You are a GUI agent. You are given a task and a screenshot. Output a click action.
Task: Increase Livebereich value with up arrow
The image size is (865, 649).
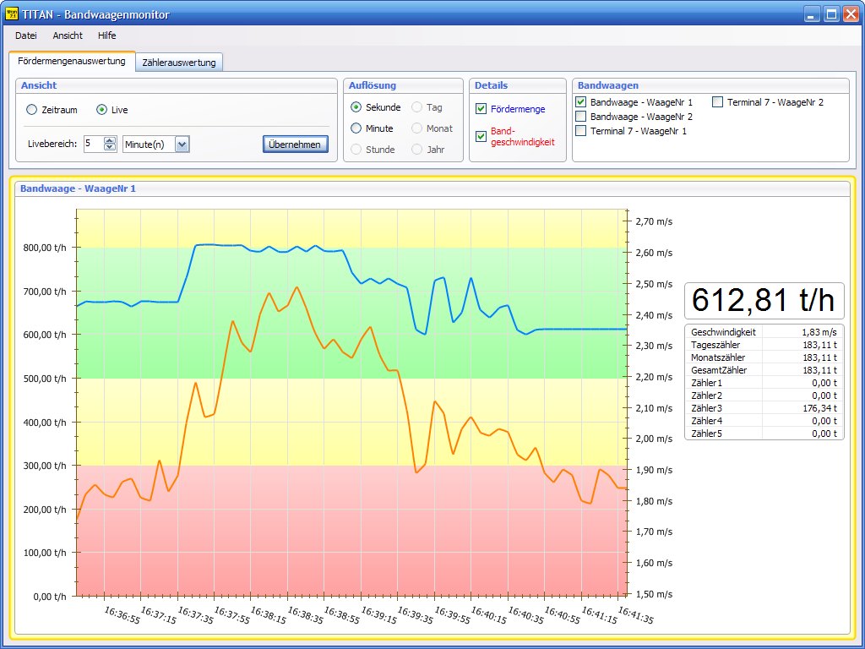pyautogui.click(x=110, y=140)
